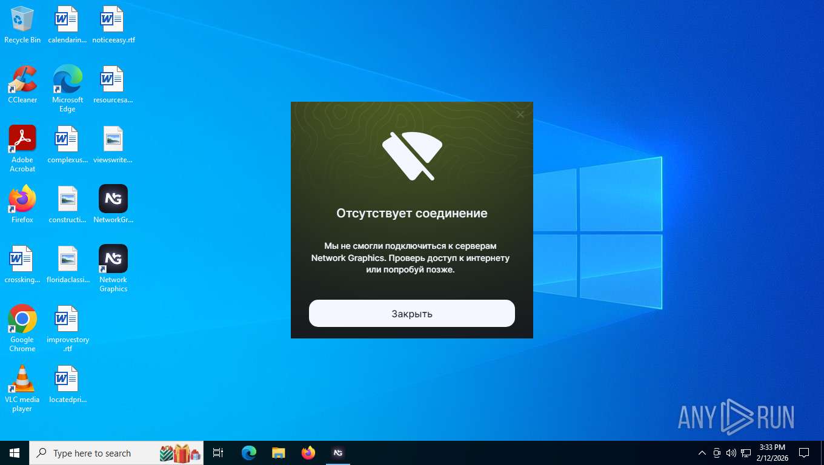Screen dimensions: 824x465
Task: Open Microsoft Edge desktop shortcut
Action: (67, 89)
